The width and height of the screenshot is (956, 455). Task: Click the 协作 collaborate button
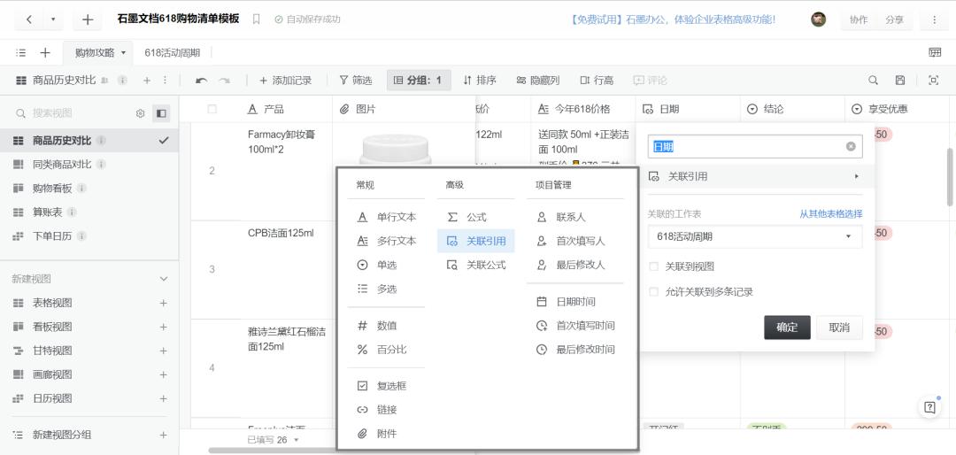coord(859,19)
